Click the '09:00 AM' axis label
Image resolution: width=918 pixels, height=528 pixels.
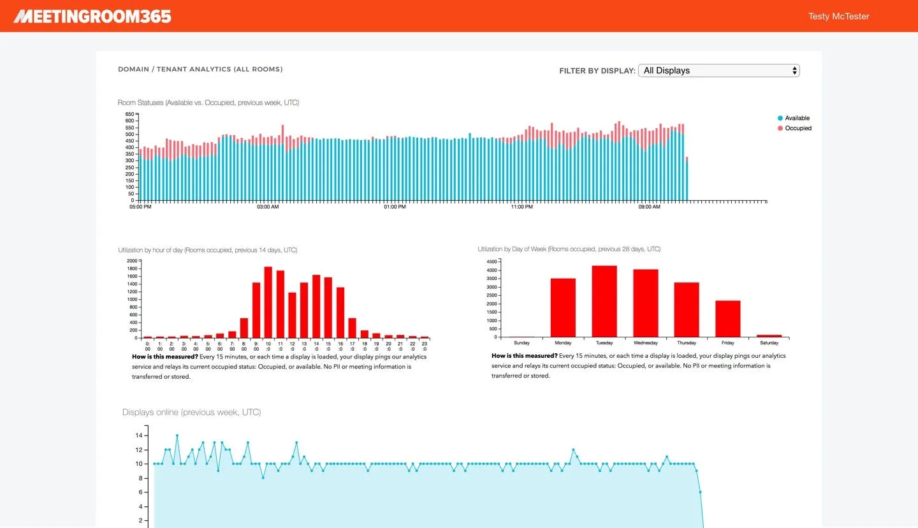650,207
